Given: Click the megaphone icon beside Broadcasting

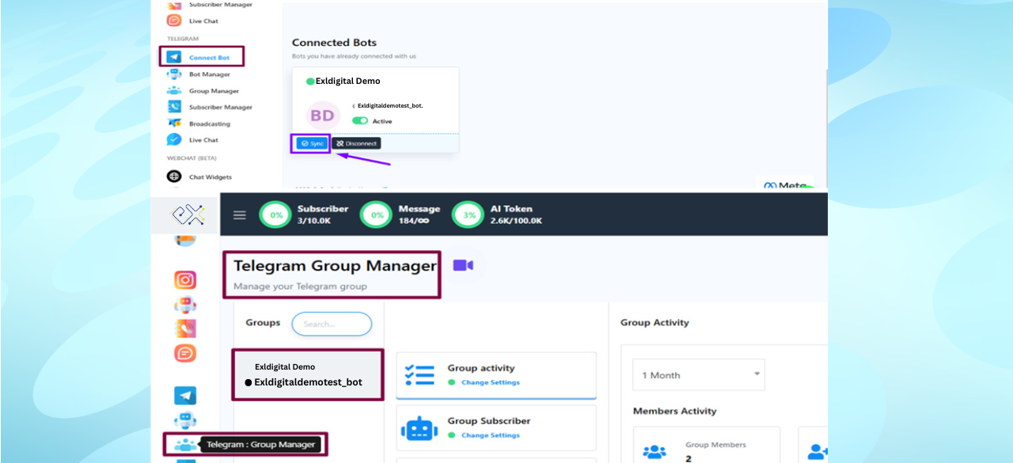Looking at the screenshot, I should [x=174, y=123].
